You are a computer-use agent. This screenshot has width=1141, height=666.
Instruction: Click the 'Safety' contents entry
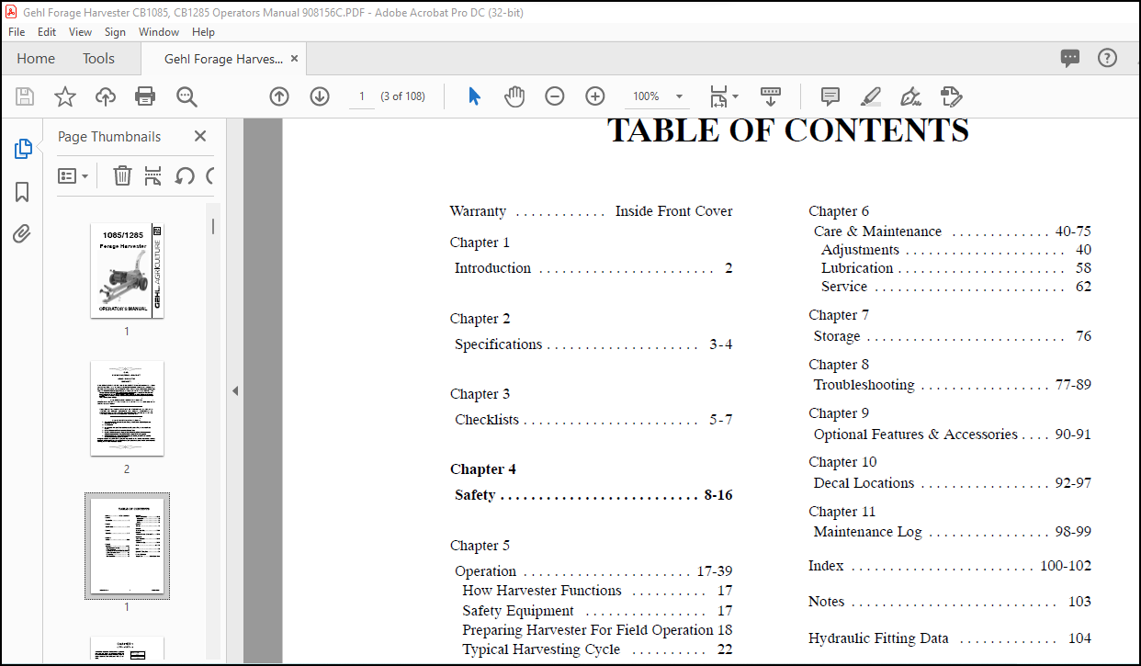[593, 495]
